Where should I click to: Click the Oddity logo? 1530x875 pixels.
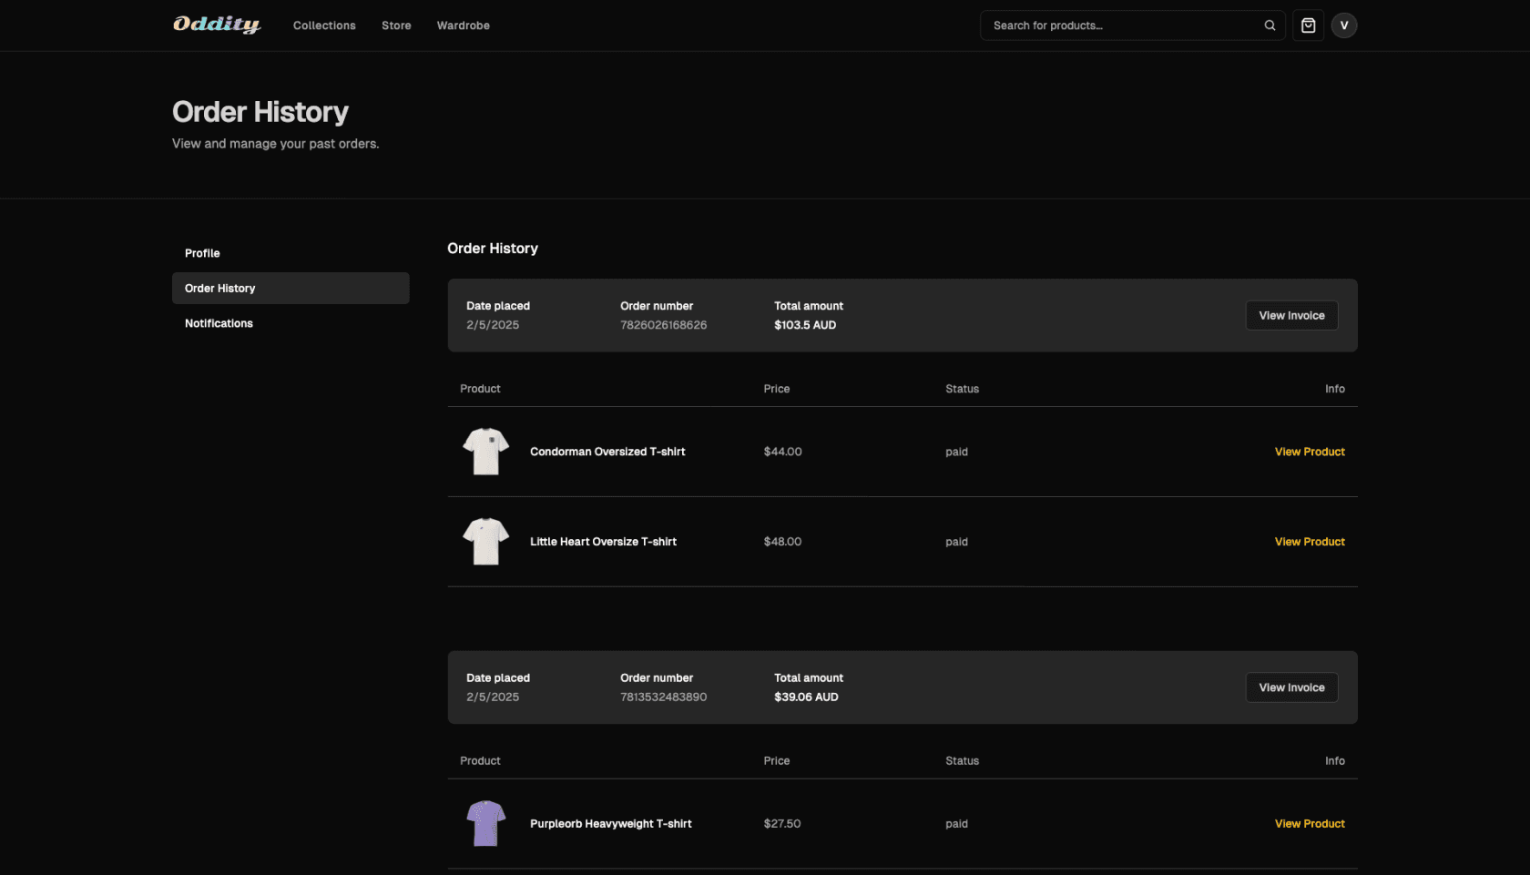(216, 25)
